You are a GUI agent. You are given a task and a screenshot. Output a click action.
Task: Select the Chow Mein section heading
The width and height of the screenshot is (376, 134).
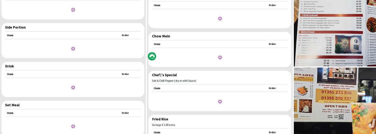[x=161, y=36]
